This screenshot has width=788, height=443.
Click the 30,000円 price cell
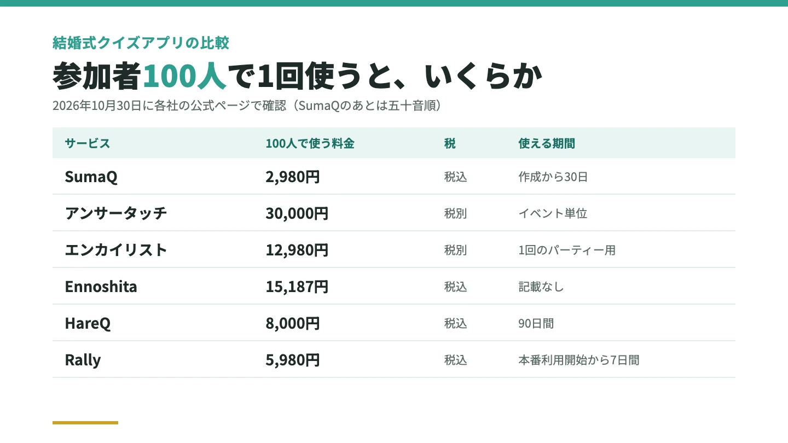click(297, 213)
